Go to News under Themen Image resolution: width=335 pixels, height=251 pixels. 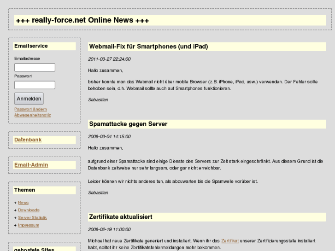click(x=24, y=203)
